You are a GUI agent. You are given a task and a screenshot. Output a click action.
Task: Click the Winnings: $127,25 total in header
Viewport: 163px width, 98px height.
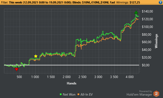tap(128, 2)
